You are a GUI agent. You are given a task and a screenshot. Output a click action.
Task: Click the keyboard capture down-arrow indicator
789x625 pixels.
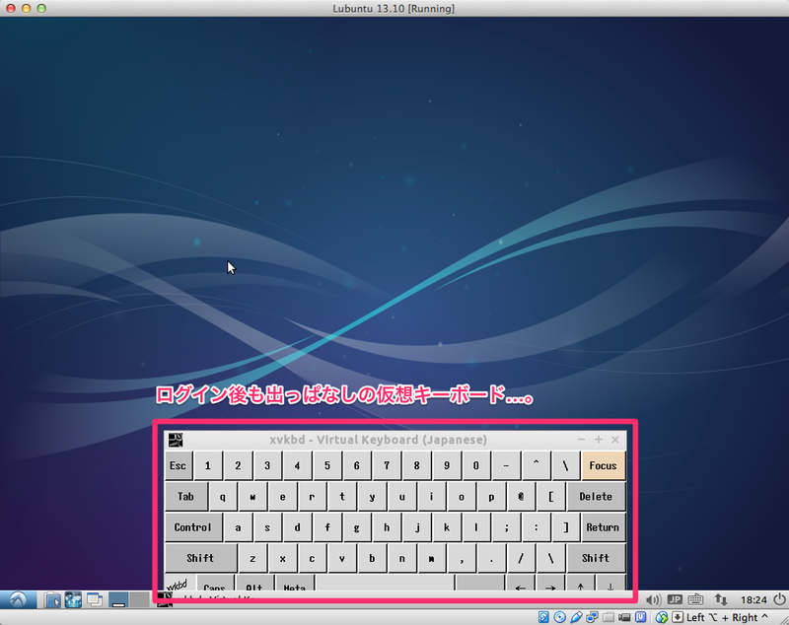click(x=678, y=617)
